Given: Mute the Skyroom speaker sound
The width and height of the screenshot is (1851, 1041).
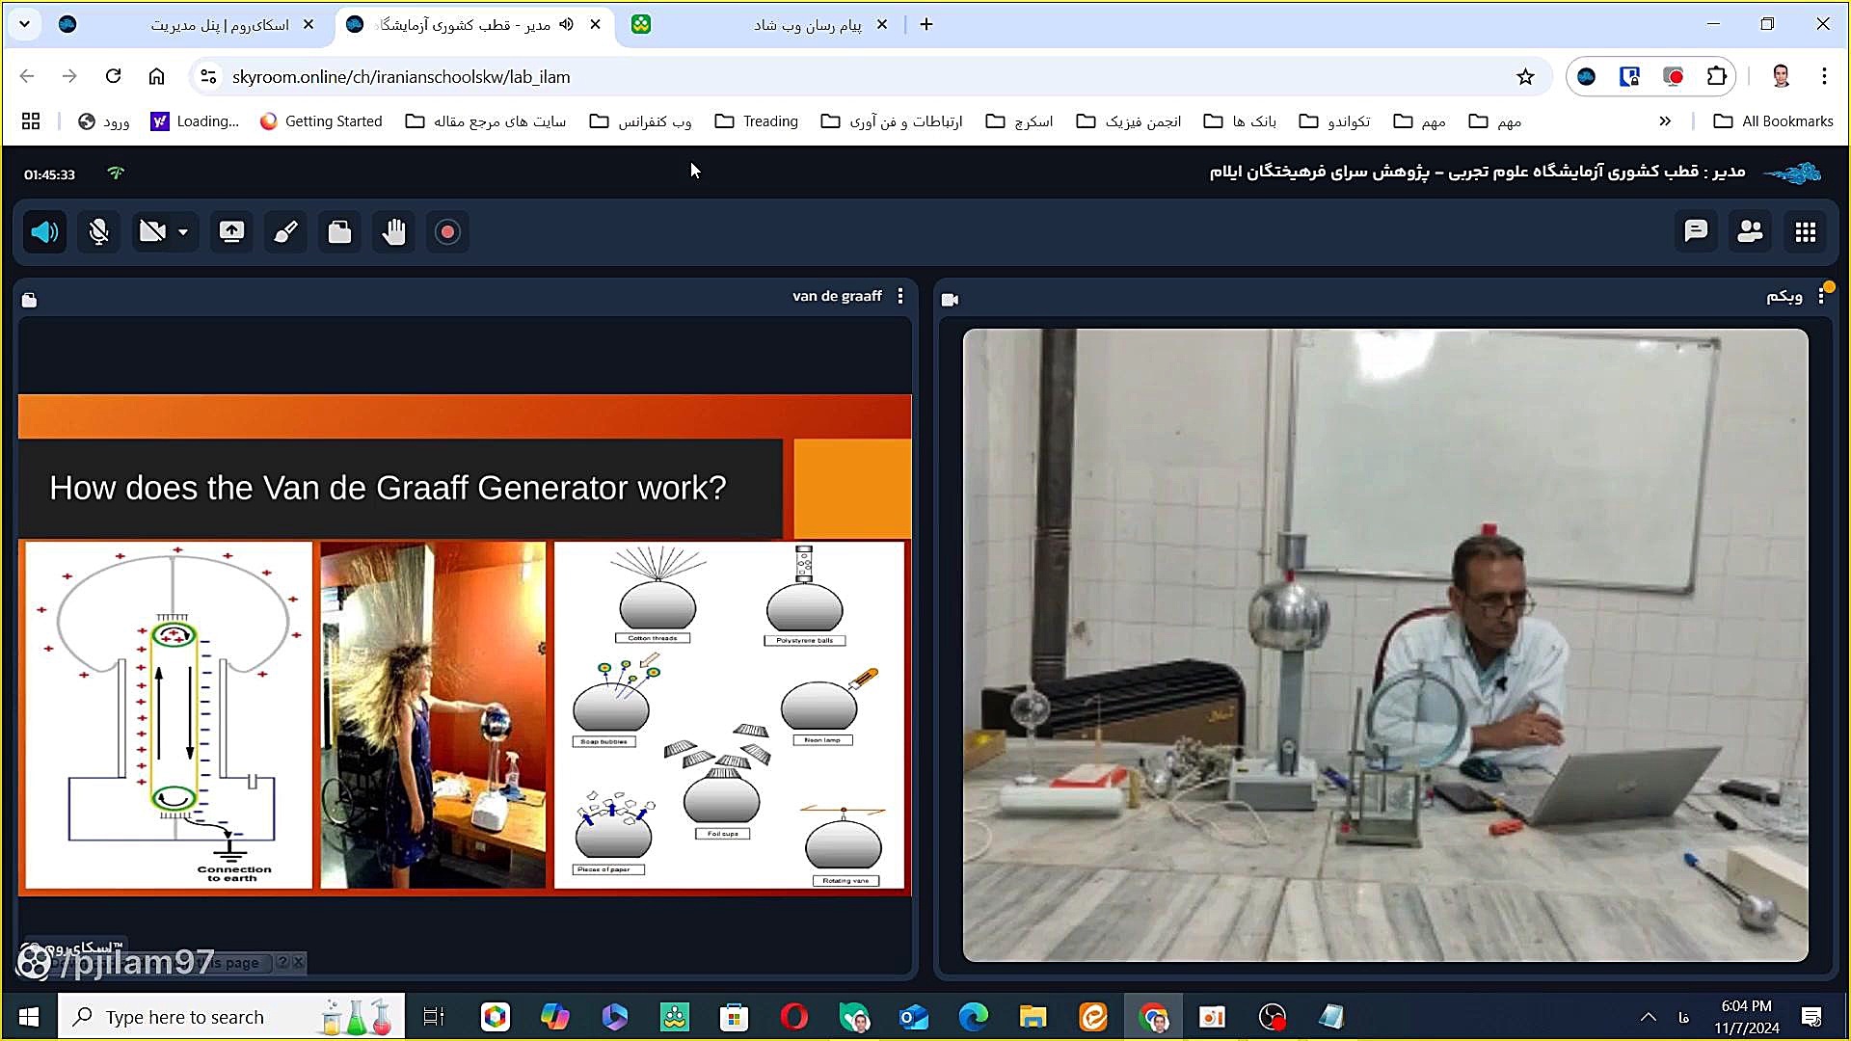Looking at the screenshot, I should pyautogui.click(x=44, y=232).
